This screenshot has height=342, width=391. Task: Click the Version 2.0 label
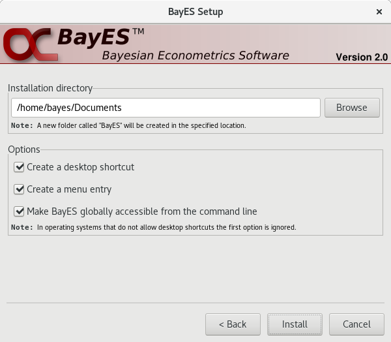pyautogui.click(x=362, y=57)
